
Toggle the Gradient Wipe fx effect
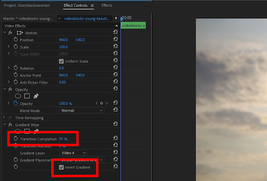(10, 125)
